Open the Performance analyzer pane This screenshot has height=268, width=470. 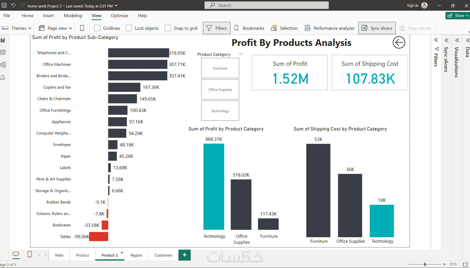(330, 28)
